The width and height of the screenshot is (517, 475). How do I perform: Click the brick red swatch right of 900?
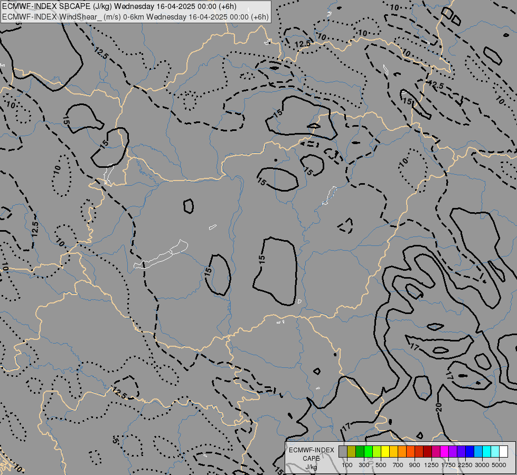pyautogui.click(x=419, y=451)
